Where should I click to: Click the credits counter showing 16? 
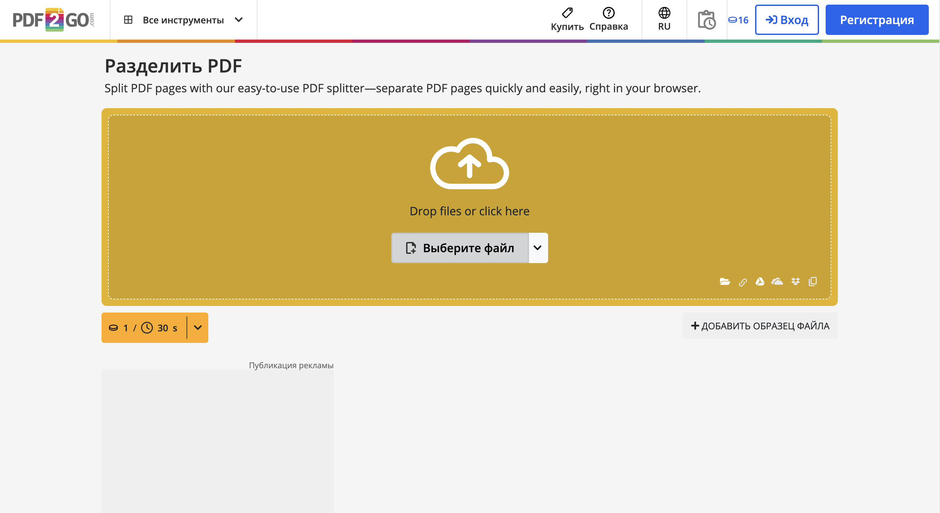click(x=738, y=20)
